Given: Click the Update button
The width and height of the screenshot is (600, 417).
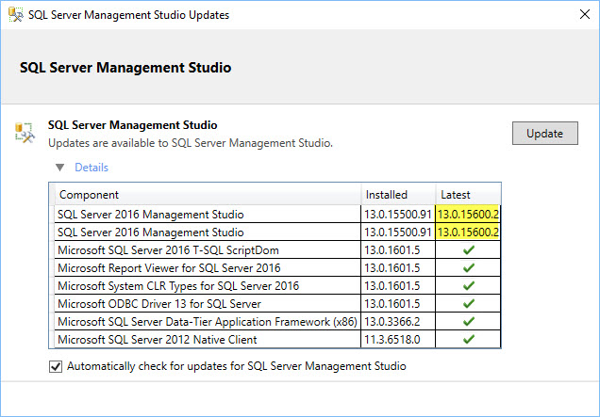Looking at the screenshot, I should pos(545,134).
